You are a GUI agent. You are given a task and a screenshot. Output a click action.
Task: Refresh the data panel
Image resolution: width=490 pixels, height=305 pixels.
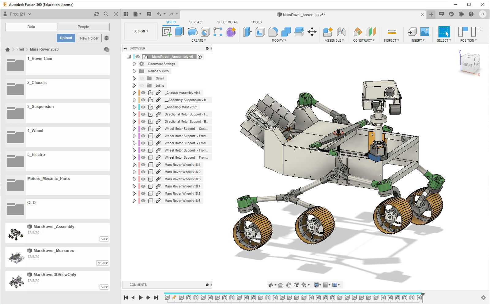point(96,14)
